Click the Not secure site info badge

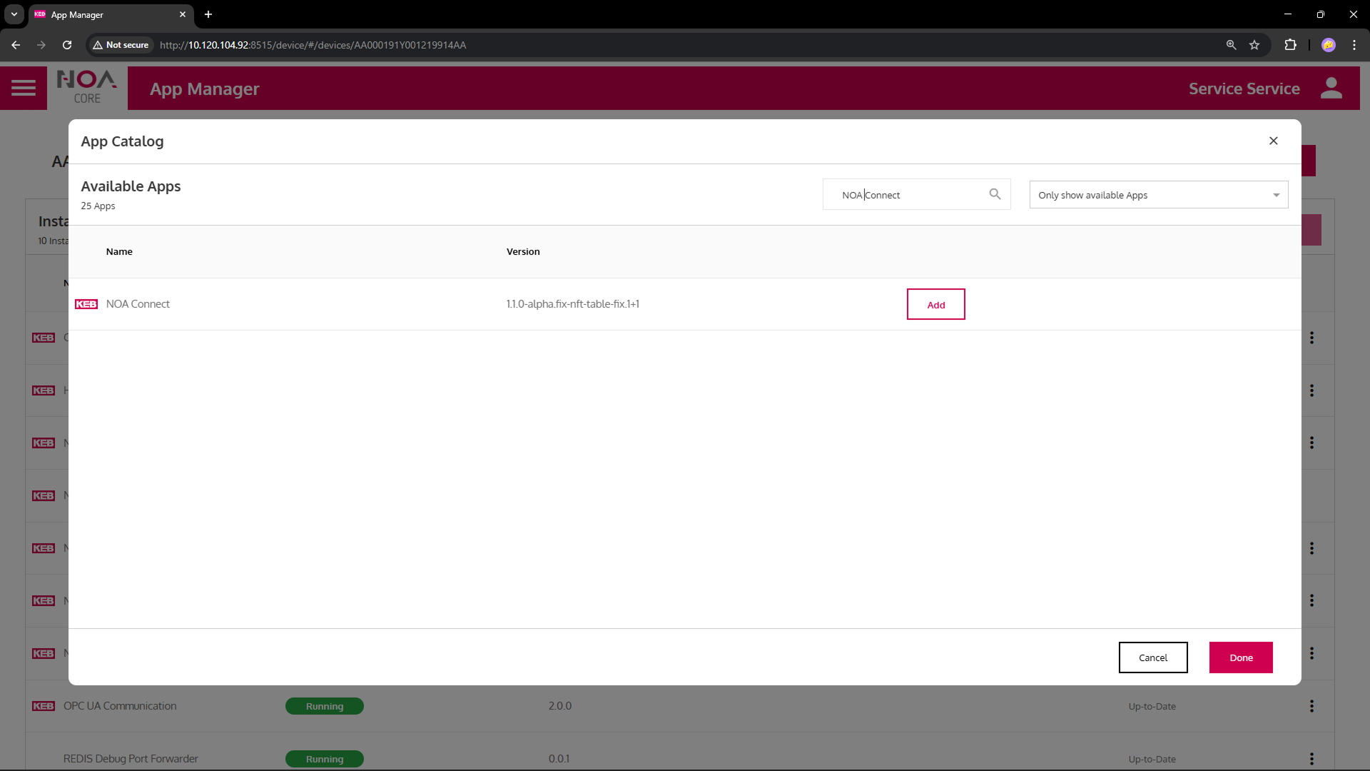(121, 45)
